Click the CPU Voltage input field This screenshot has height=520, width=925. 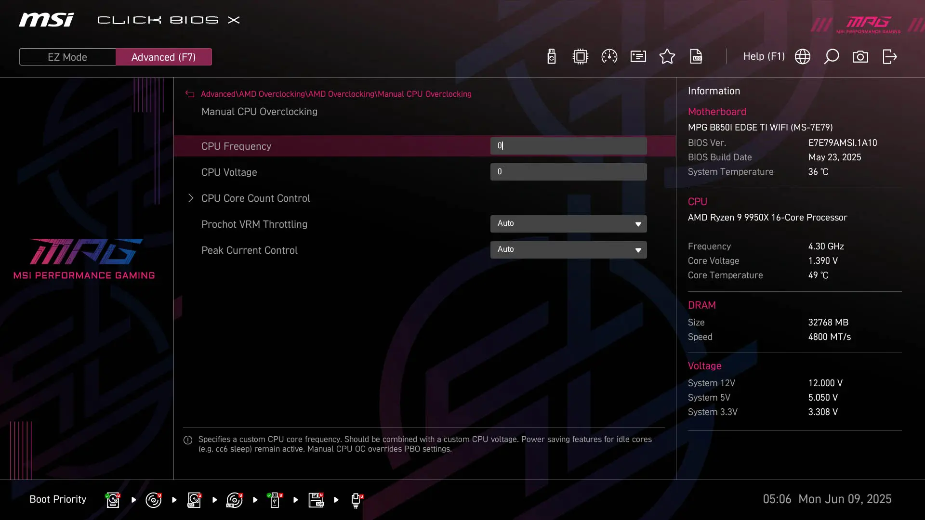pos(568,172)
